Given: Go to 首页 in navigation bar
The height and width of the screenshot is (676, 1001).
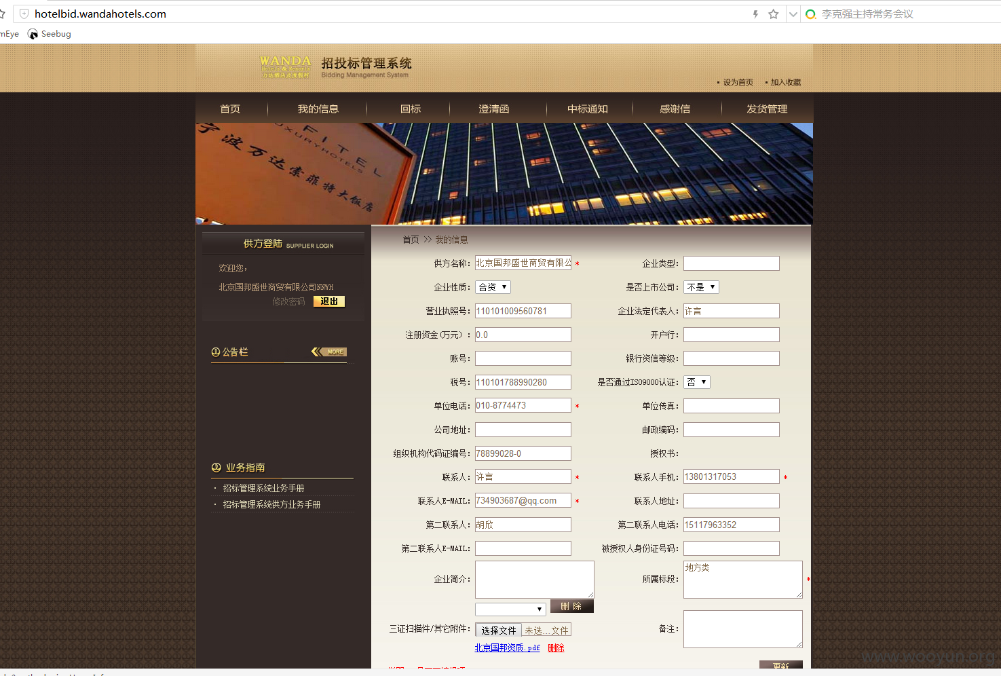Looking at the screenshot, I should [x=230, y=109].
